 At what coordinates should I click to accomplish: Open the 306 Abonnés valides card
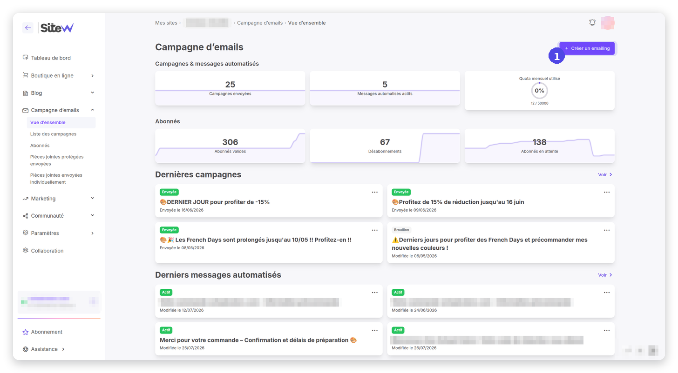pos(230,146)
